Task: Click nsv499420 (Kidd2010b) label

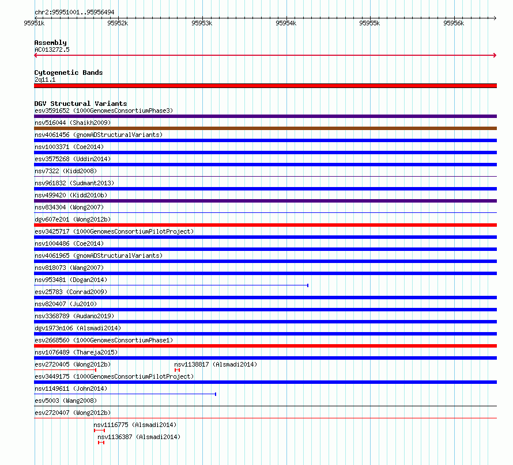Action: coord(71,195)
